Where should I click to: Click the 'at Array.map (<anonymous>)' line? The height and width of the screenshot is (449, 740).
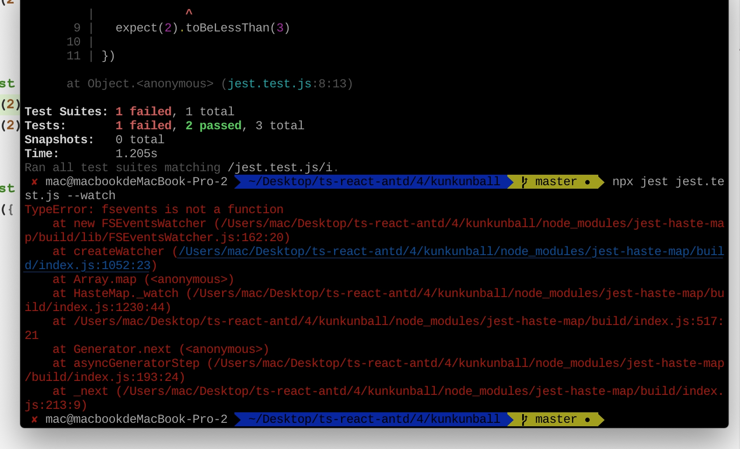143,280
